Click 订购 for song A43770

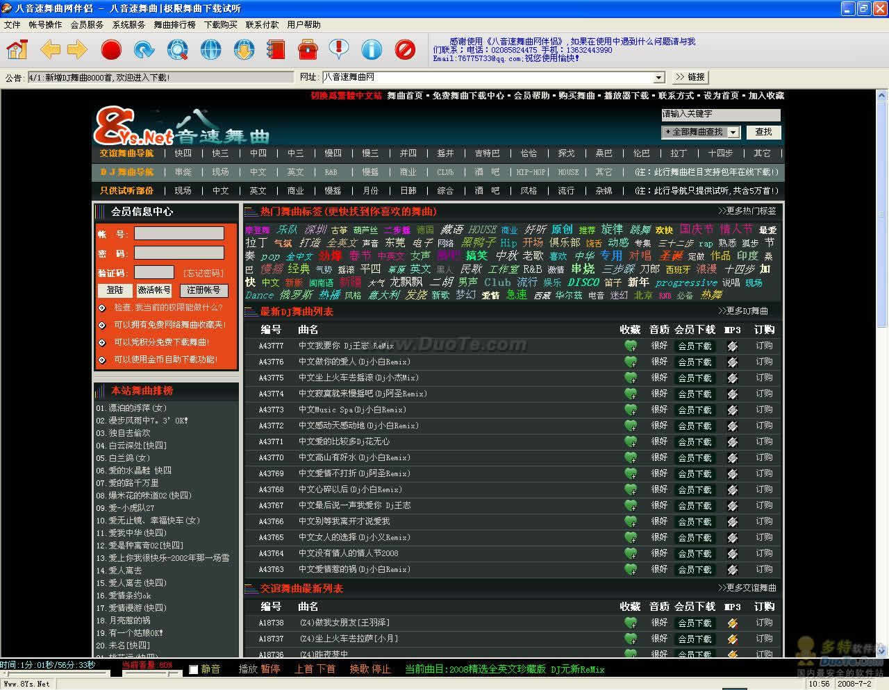764,457
